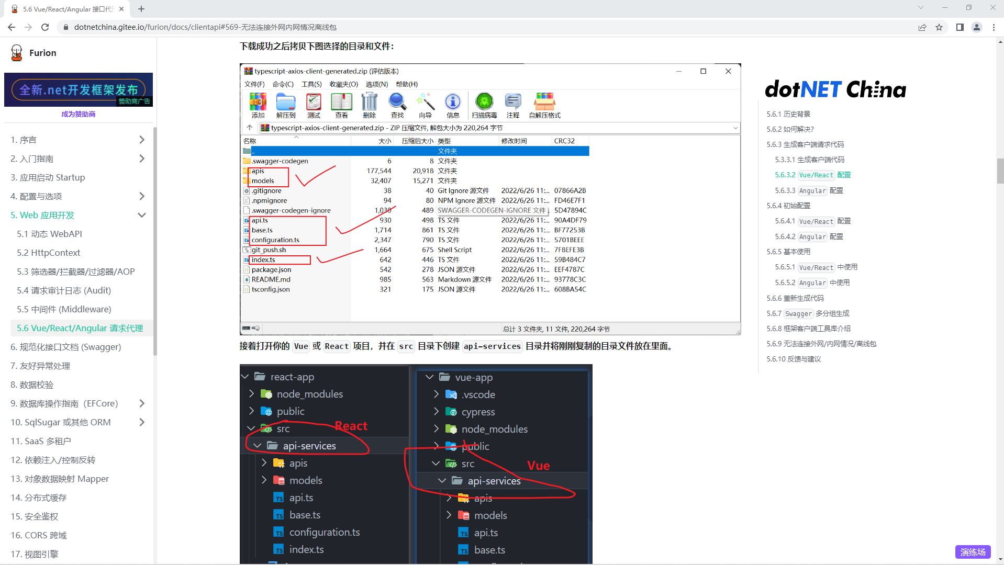Screen dimensions: 1004x565
Task: Jump to 5.6.3 生成客户端请求代码 section
Action: (805, 144)
